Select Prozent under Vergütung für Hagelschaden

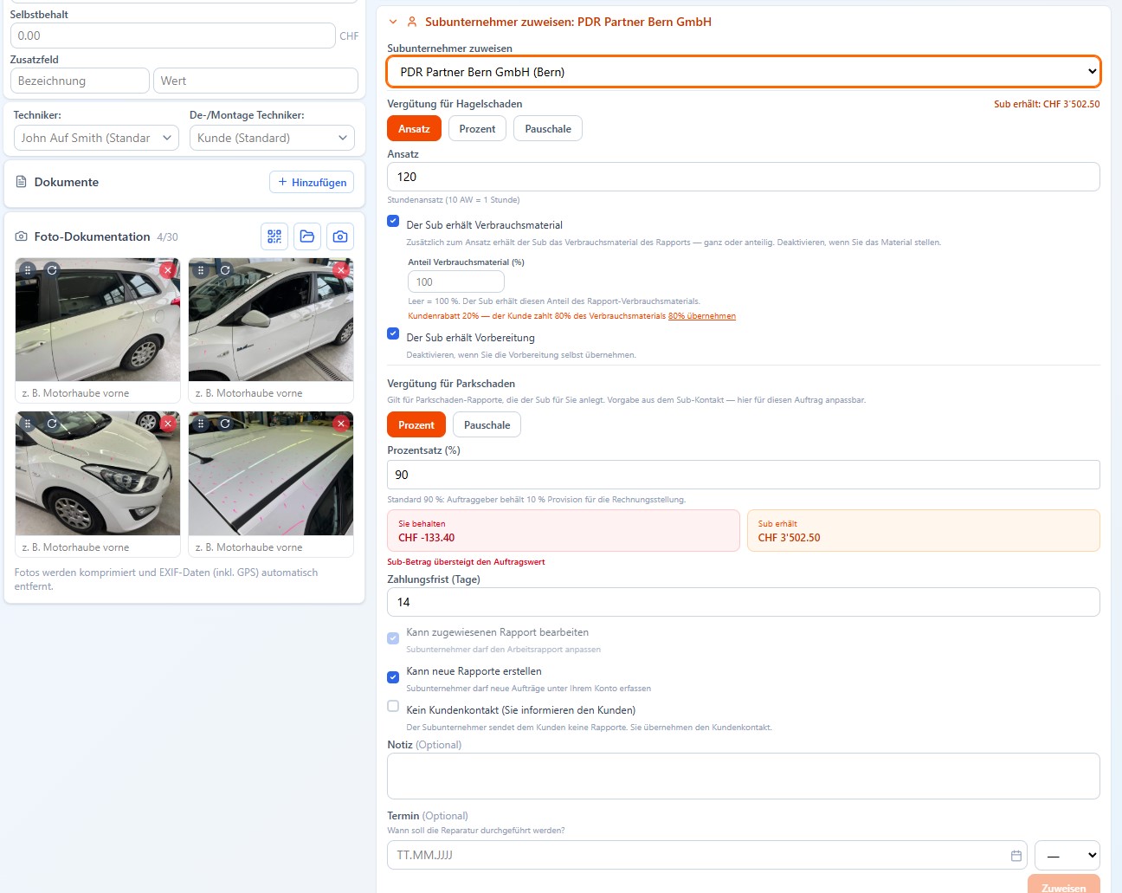click(477, 129)
